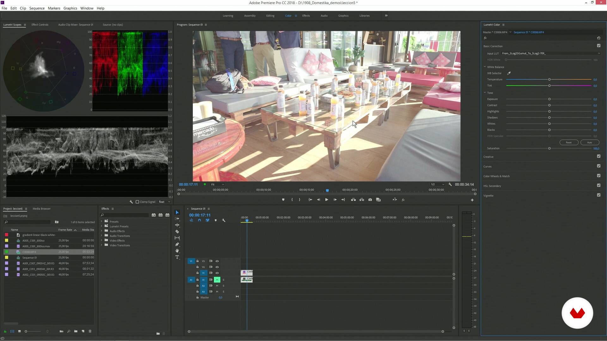Toggle Clamp Signal checkbox
The width and height of the screenshot is (607, 341).
138,202
